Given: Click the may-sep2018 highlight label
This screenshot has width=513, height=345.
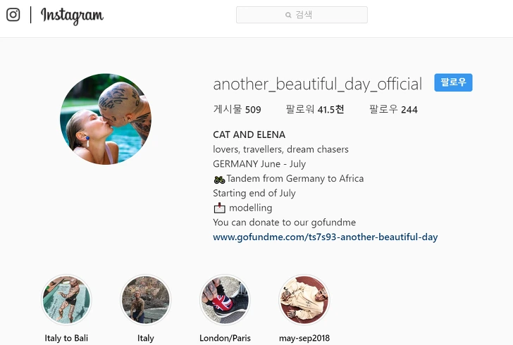Looking at the screenshot, I should [304, 338].
